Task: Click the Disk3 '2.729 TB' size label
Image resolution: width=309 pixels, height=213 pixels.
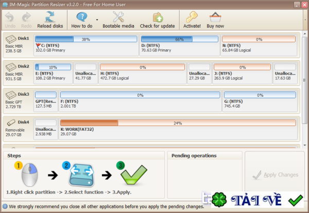Action: 13,107
